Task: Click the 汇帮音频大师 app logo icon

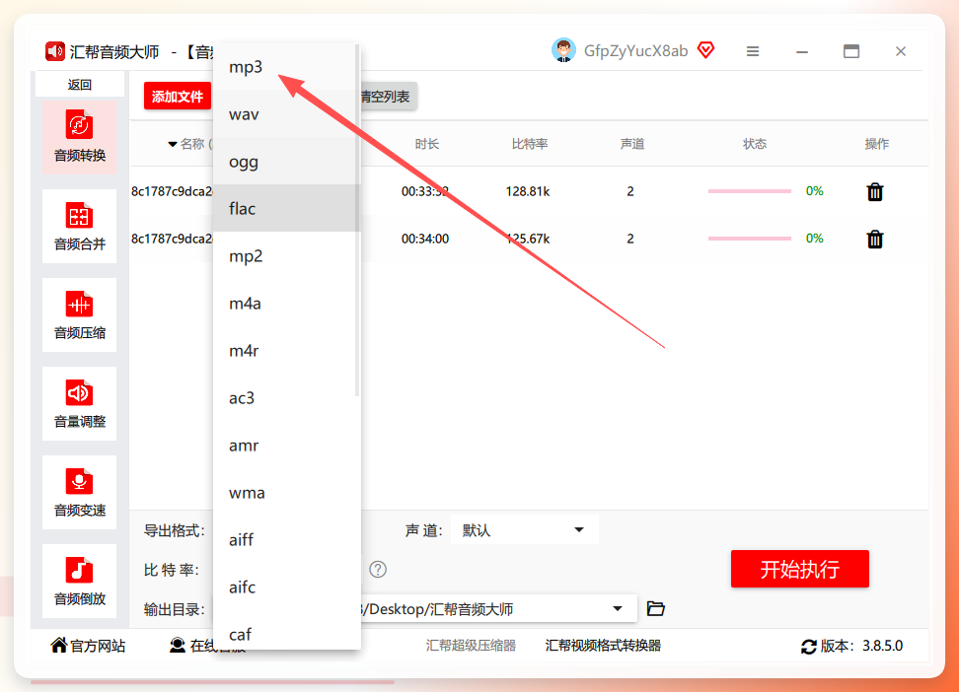Action: pos(55,51)
